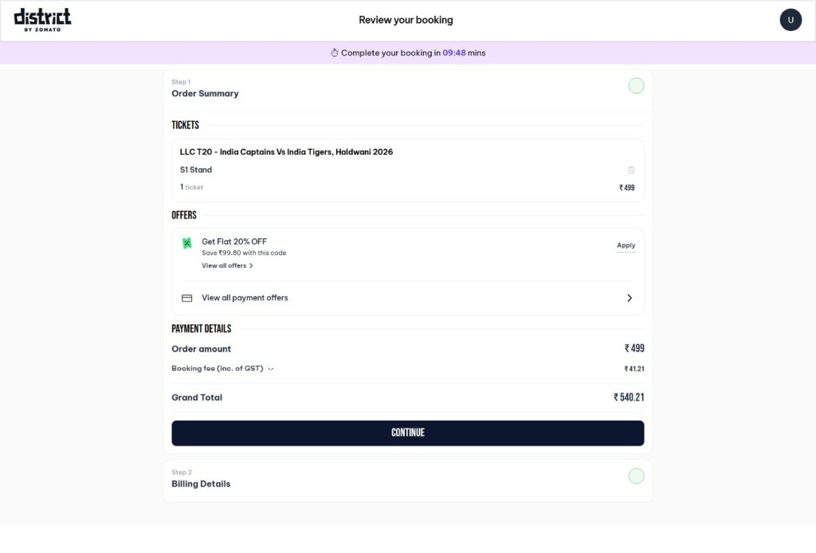The width and height of the screenshot is (816, 553).
Task: Click the timer icon in the countdown banner
Action: tap(335, 52)
